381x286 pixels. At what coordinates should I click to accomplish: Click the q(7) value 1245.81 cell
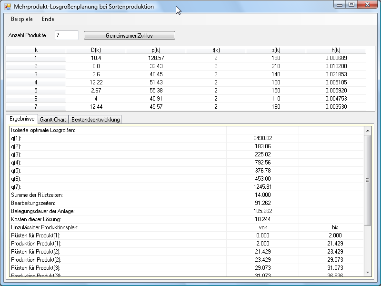(x=263, y=187)
